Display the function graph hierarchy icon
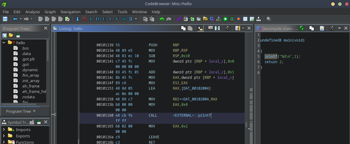 click(219, 19)
